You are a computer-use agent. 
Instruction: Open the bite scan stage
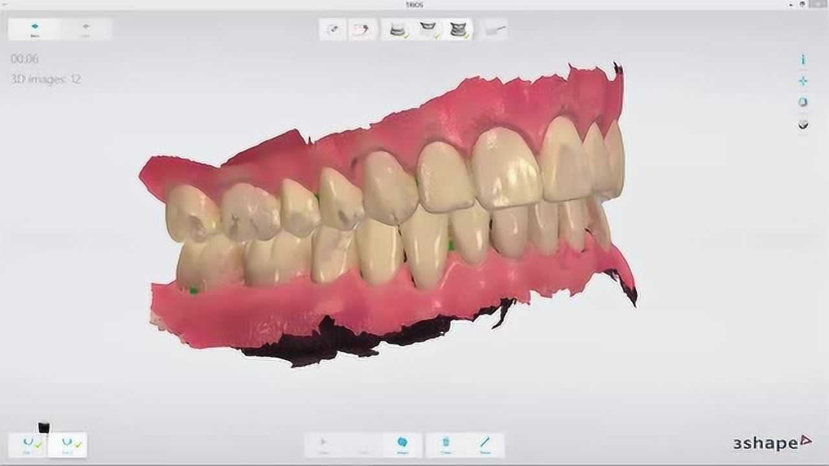(461, 29)
